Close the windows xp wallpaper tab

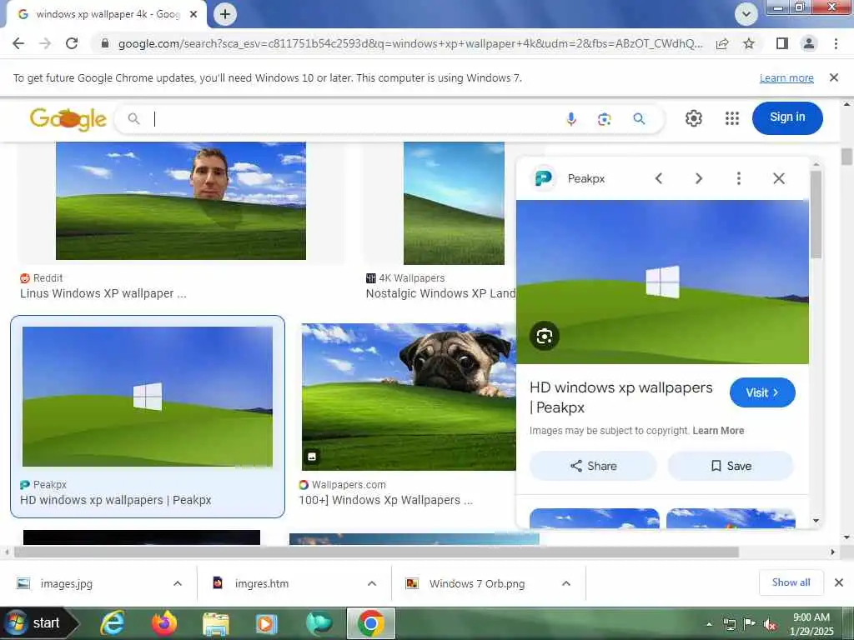click(x=193, y=14)
